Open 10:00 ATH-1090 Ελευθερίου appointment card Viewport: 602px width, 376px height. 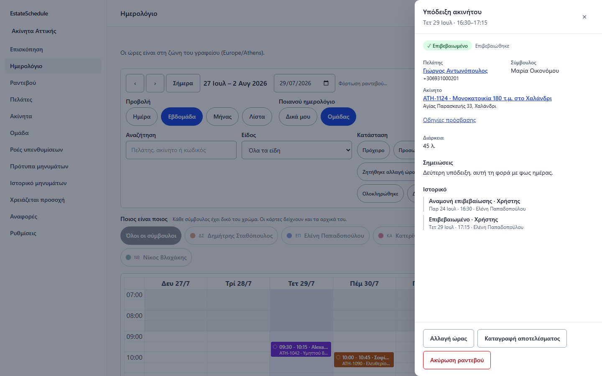(x=364, y=360)
